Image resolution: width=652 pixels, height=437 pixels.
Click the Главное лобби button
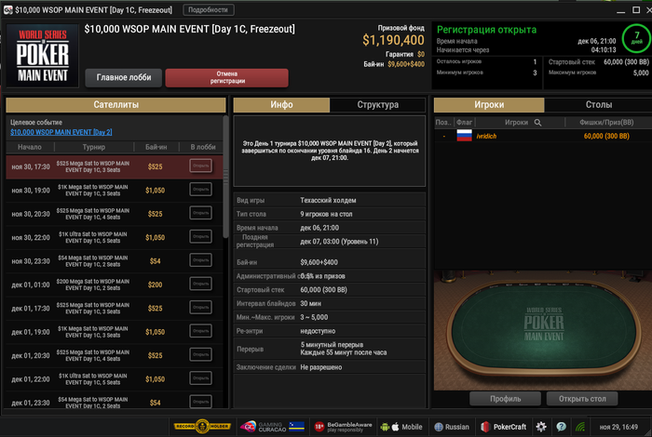124,77
